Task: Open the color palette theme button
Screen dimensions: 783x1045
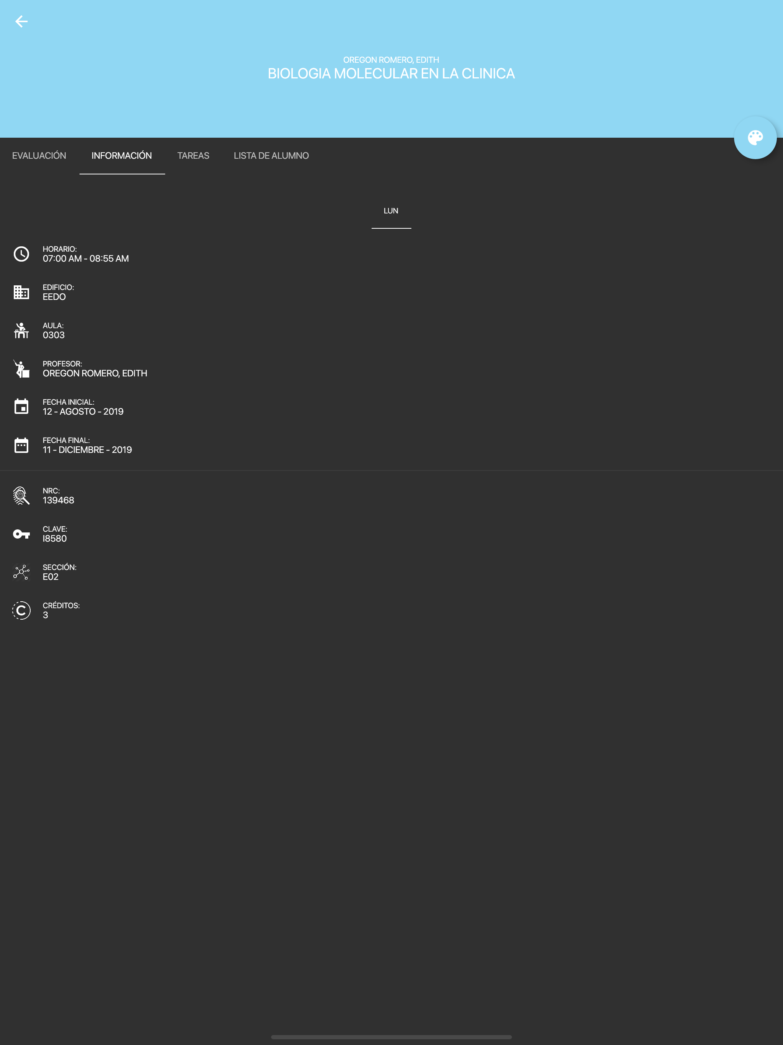Action: click(755, 138)
